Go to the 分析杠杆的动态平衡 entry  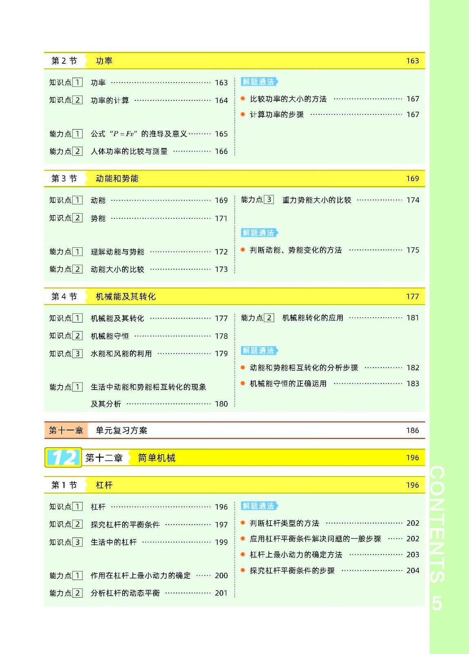(x=125, y=593)
